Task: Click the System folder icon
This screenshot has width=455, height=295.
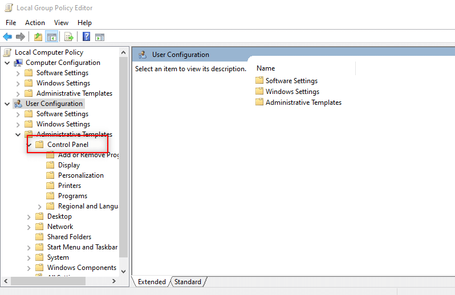Action: point(39,257)
